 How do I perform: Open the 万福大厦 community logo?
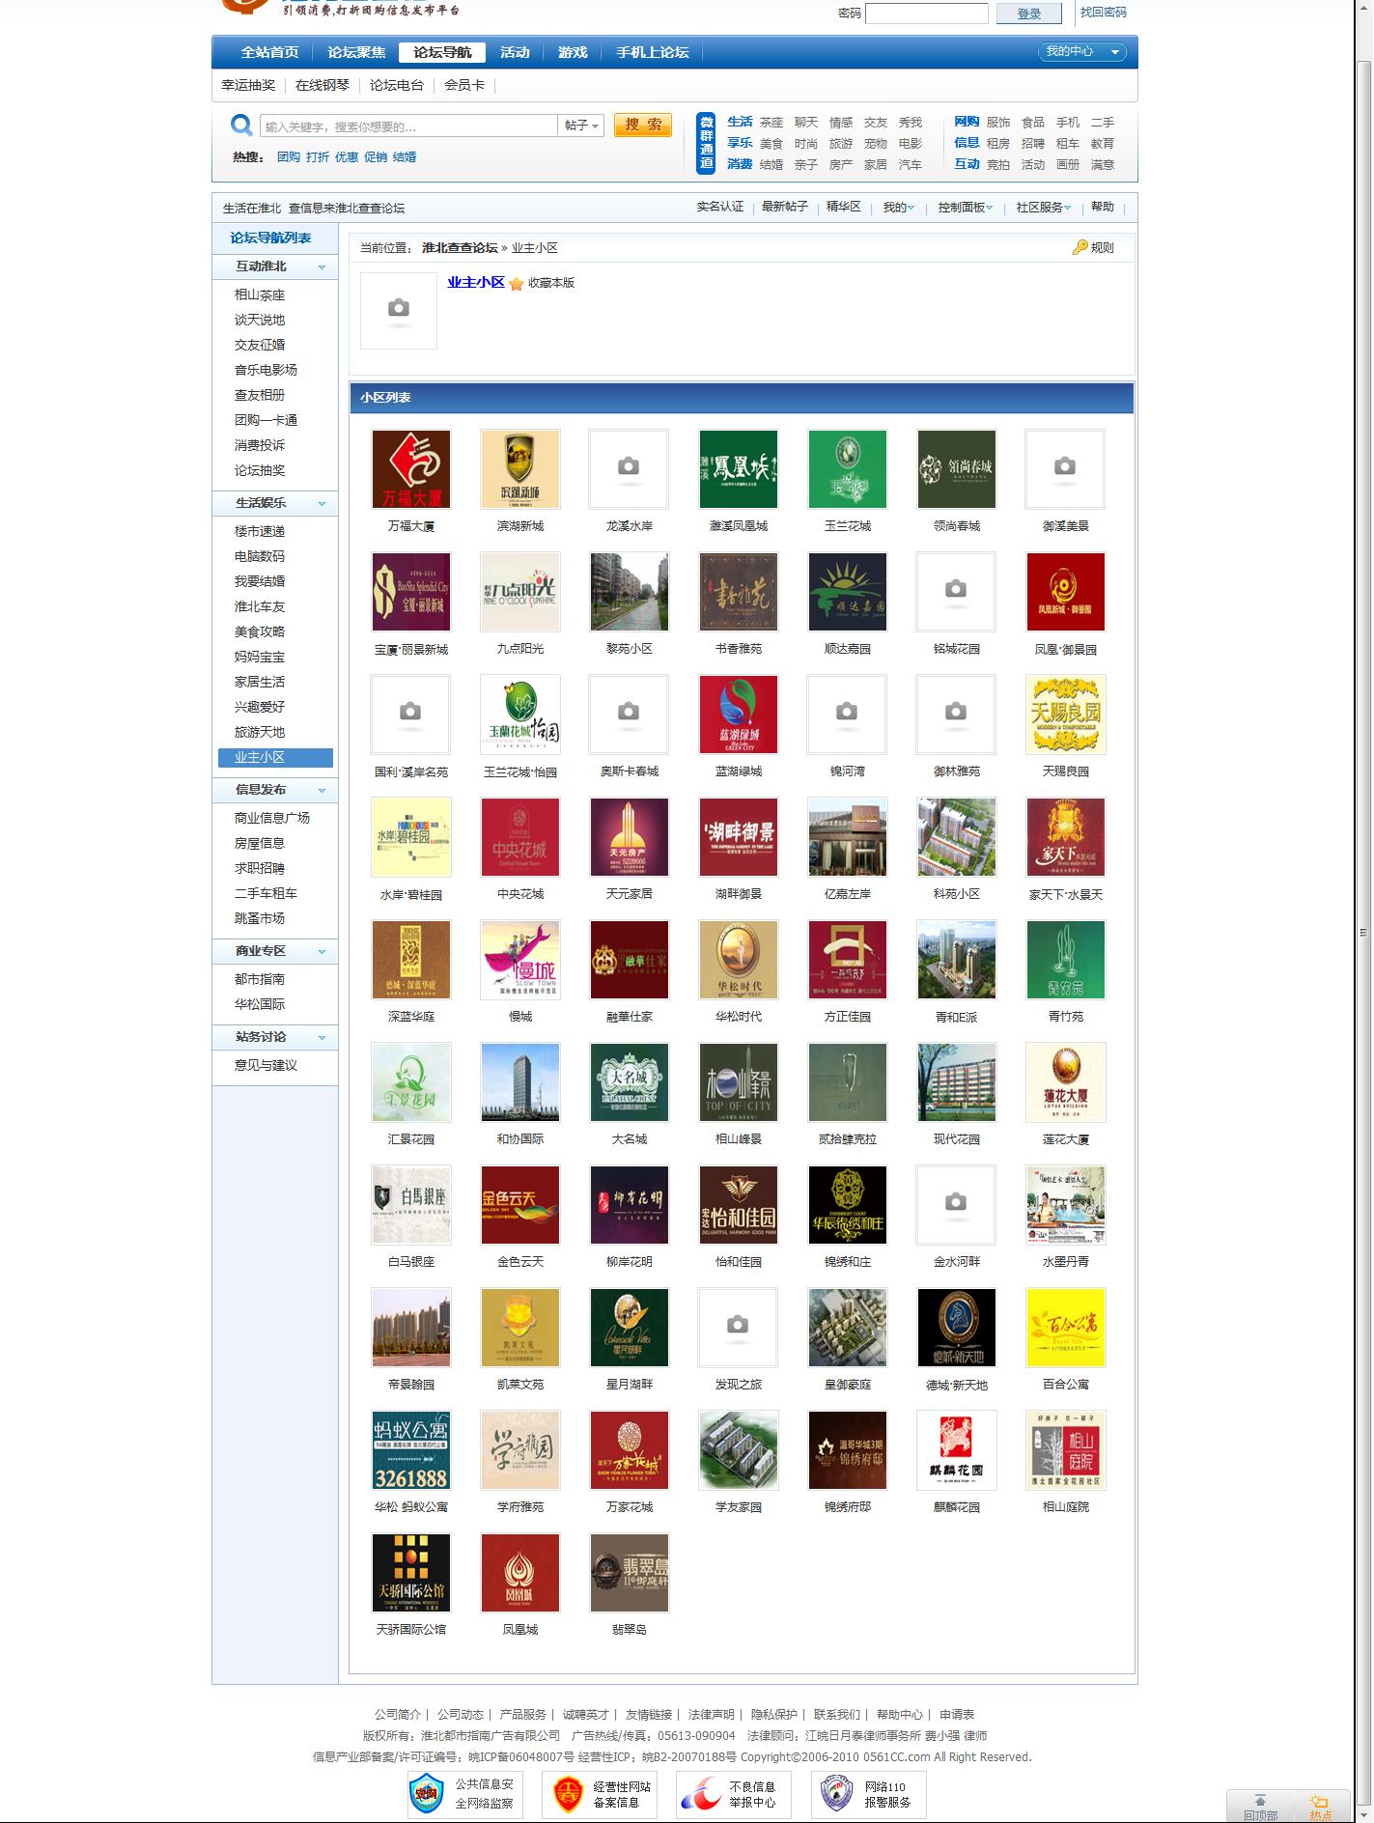tap(411, 469)
